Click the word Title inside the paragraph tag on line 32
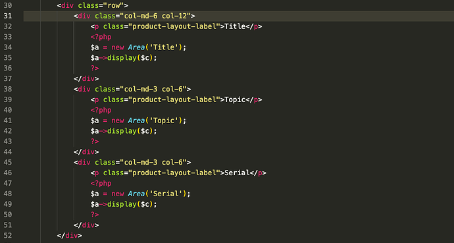Image resolution: width=454 pixels, height=243 pixels. [x=235, y=26]
